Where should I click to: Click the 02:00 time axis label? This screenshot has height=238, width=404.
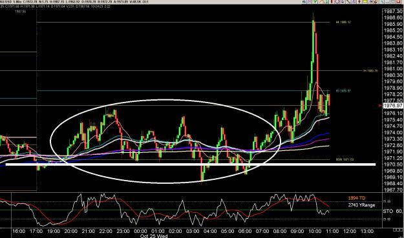(x=175, y=231)
